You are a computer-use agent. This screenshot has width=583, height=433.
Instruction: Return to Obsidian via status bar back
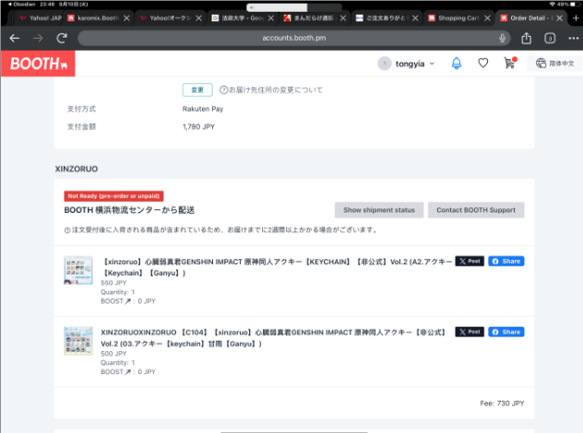click(x=21, y=4)
